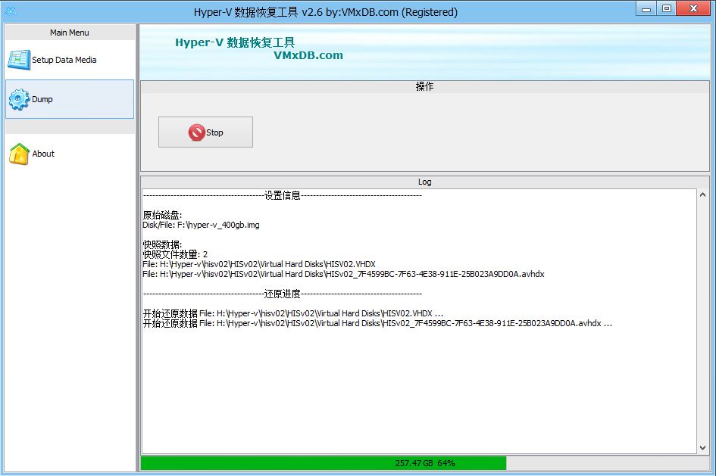Click the "File: ...25B023A9DD0A.avhdx" snapshot log line
Image resolution: width=716 pixels, height=476 pixels.
pos(343,274)
